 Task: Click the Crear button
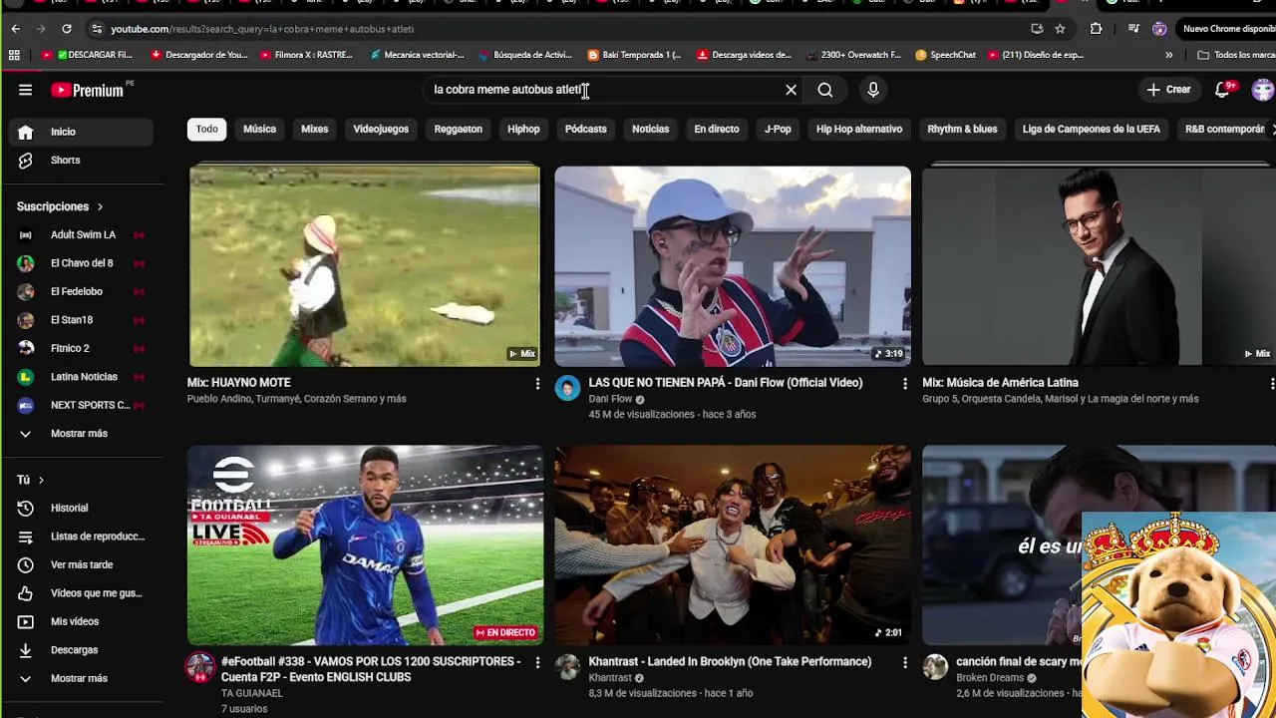pos(1168,90)
